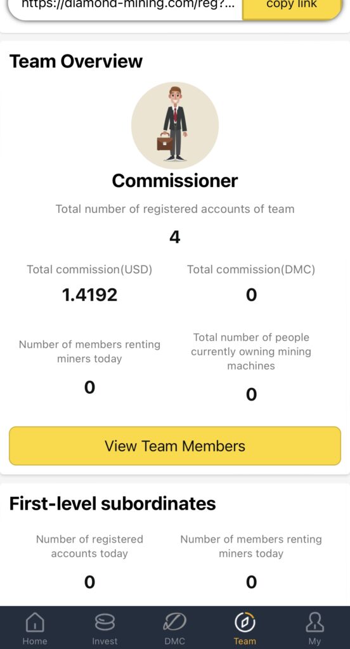Viewport: 350px width, 649px height.
Task: Select the Commissioner title text
Action: [x=175, y=181]
